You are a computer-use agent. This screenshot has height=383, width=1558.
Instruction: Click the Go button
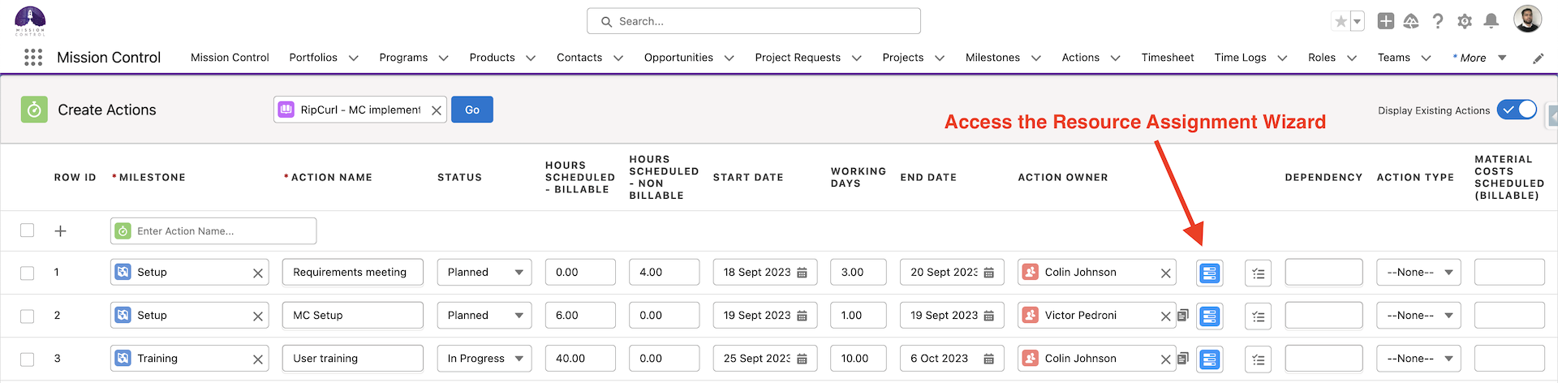(x=472, y=110)
